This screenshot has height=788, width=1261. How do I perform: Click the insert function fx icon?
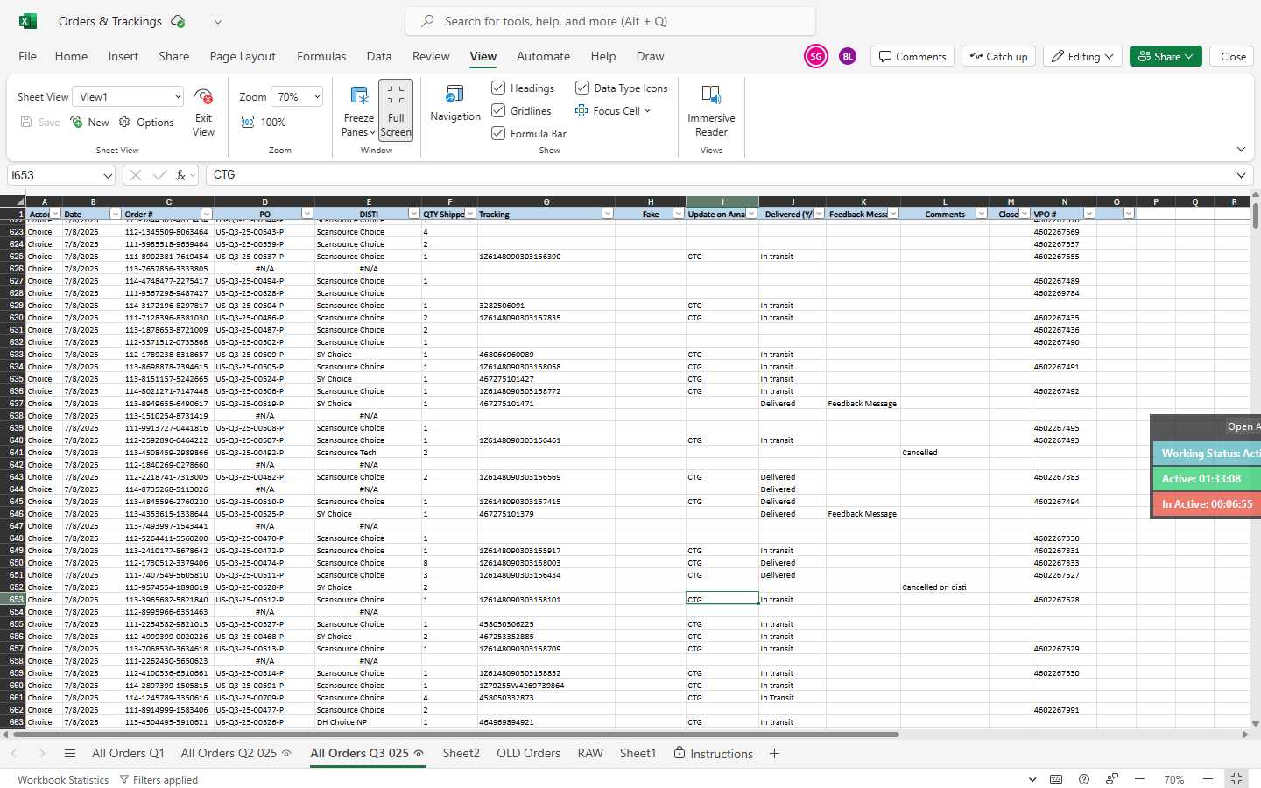181,175
